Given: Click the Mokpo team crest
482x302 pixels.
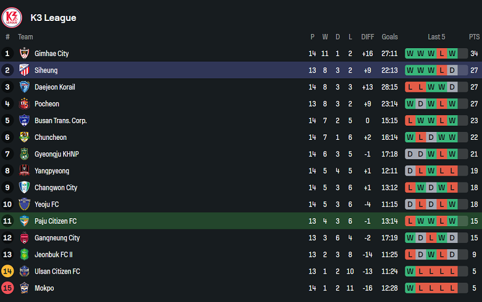Looking at the screenshot, I should pyautogui.click(x=24, y=288).
